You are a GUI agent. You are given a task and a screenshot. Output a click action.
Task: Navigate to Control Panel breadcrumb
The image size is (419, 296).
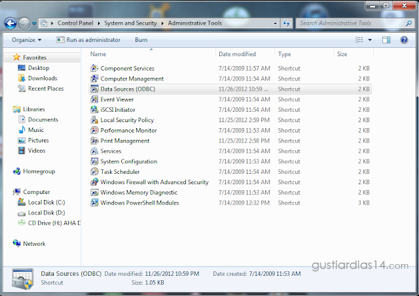75,24
